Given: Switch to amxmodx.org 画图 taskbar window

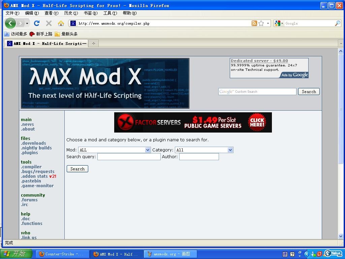Looking at the screenshot, I should [170, 254].
